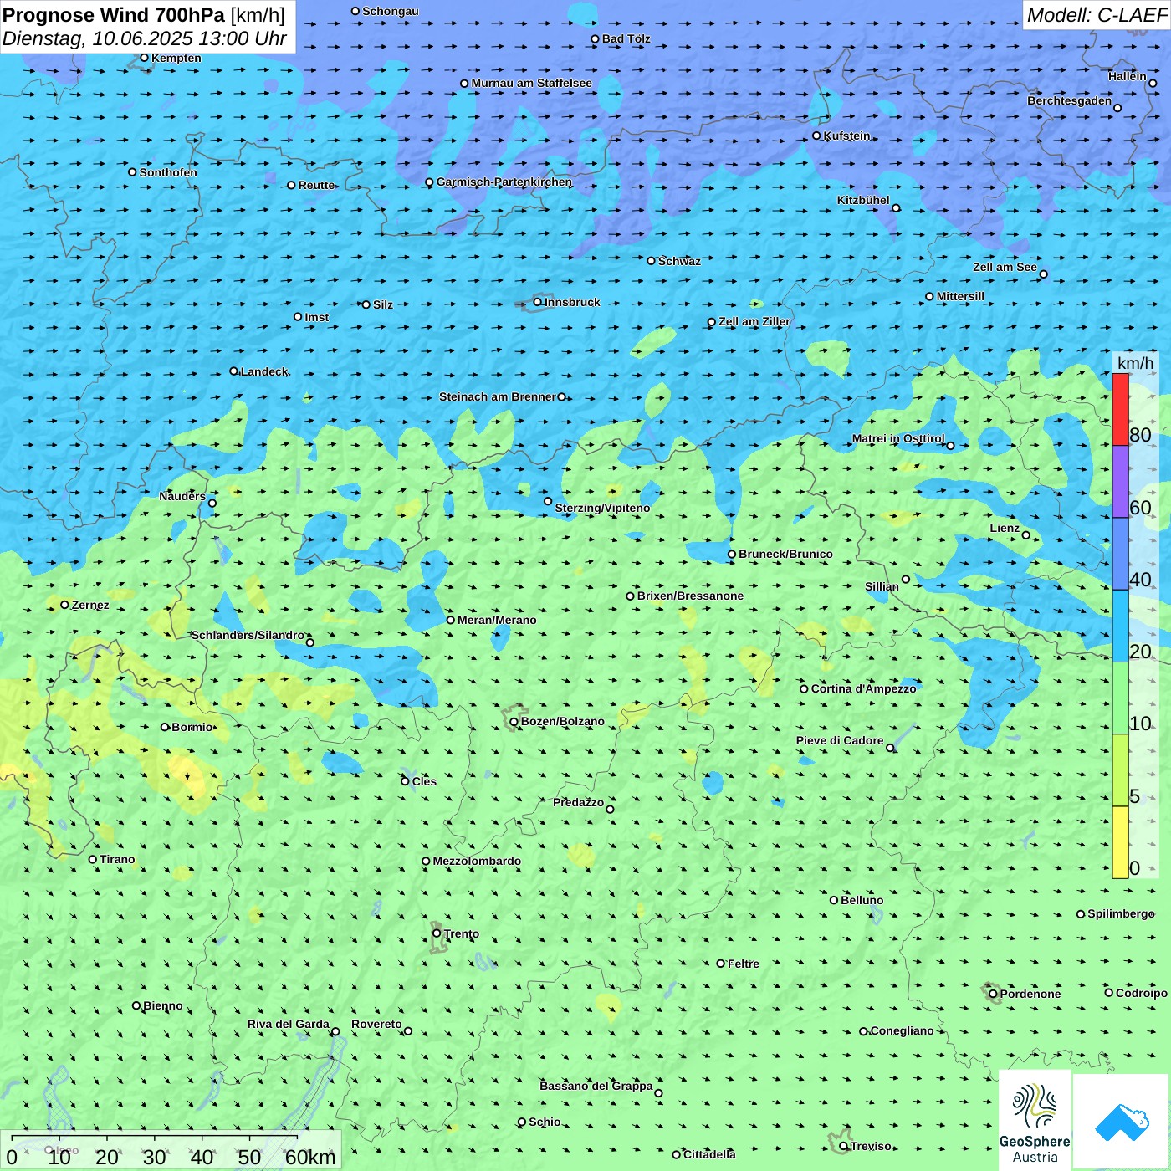Image resolution: width=1171 pixels, height=1171 pixels.
Task: Click the Modell: C-LAEF label
Action: click(x=1097, y=15)
